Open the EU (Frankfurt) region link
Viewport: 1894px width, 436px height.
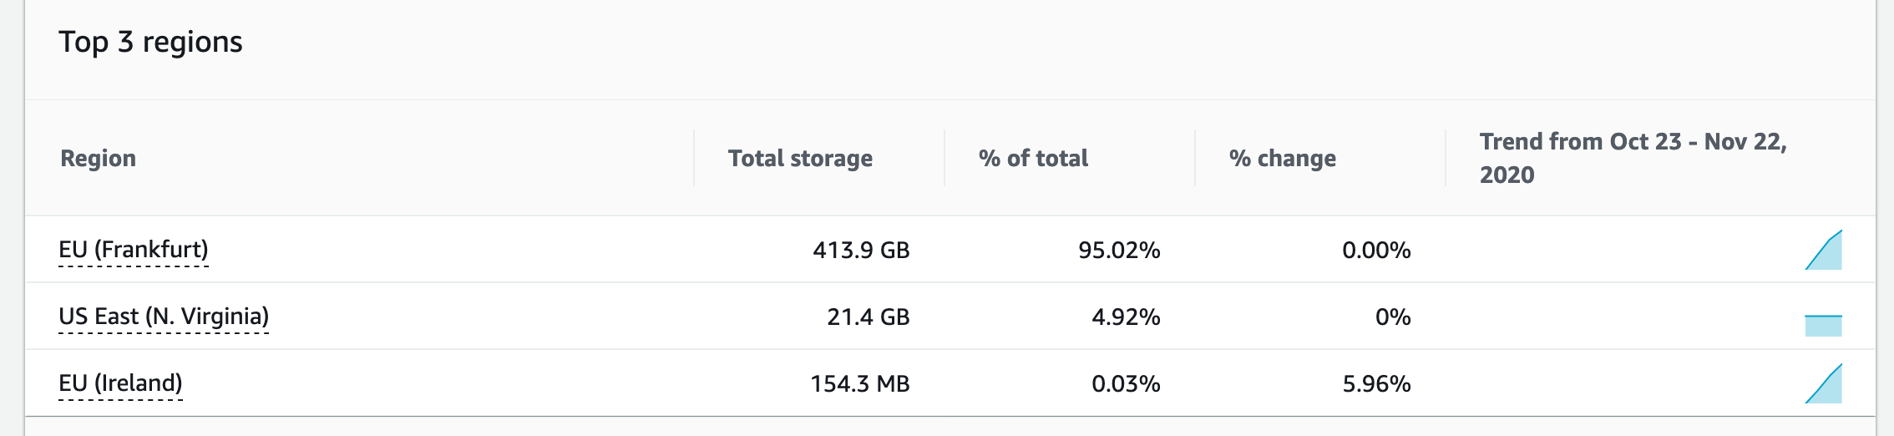point(133,250)
